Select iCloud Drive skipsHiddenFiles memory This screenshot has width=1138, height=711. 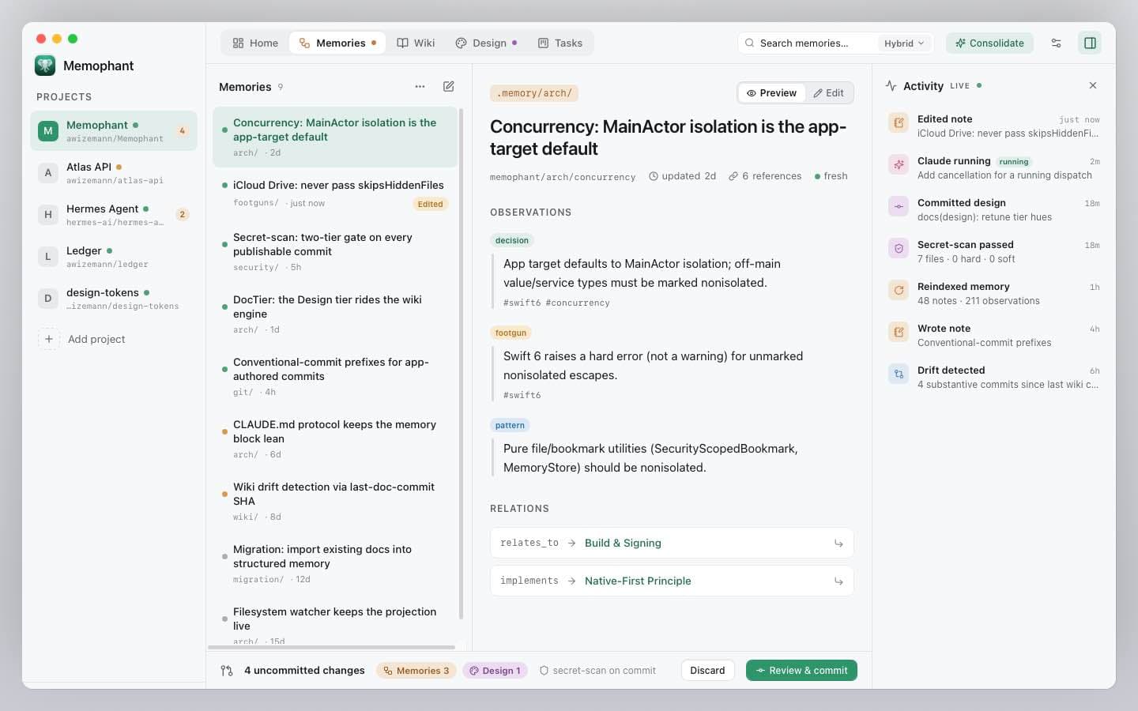335,194
